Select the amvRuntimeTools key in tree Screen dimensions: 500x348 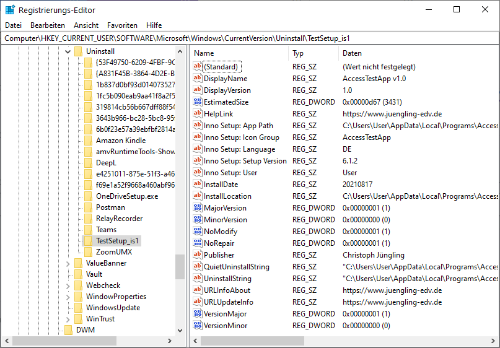135,151
